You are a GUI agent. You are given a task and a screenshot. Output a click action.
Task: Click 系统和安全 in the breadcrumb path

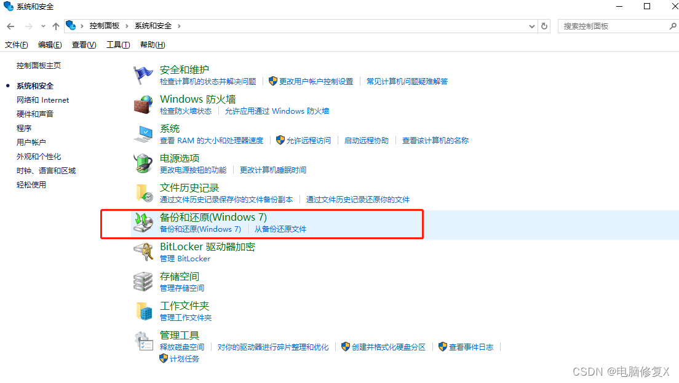153,26
